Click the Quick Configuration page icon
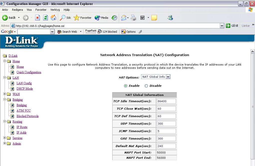Screen dimensions: 255x166 pos(12,72)
